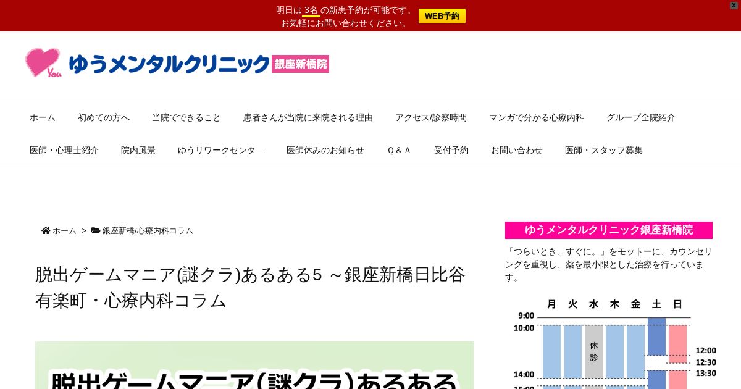Open the 受付予約 menu item
Image resolution: width=741 pixels, height=389 pixels.
pyautogui.click(x=451, y=150)
